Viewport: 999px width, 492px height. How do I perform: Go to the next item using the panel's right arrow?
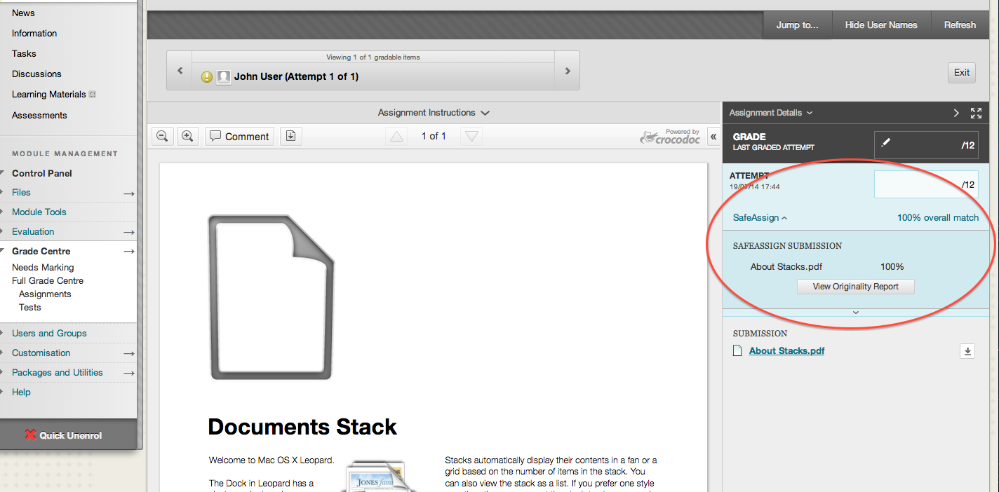[956, 113]
